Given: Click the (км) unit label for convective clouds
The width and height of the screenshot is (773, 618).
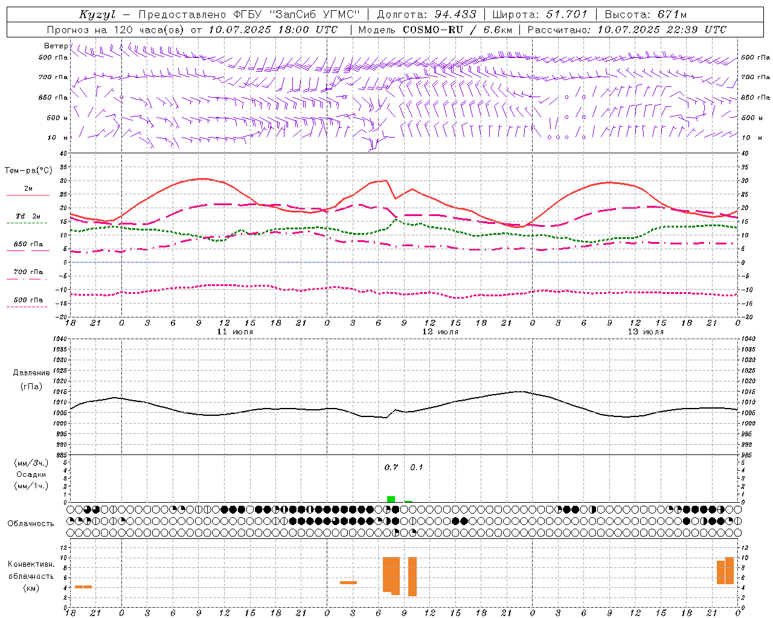Looking at the screenshot, I should click(x=31, y=588).
